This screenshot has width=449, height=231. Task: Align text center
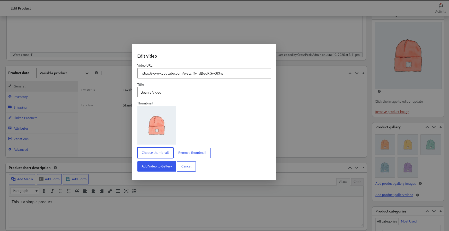(93, 191)
